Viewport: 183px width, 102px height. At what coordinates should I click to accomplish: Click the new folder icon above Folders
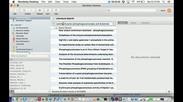24,10
